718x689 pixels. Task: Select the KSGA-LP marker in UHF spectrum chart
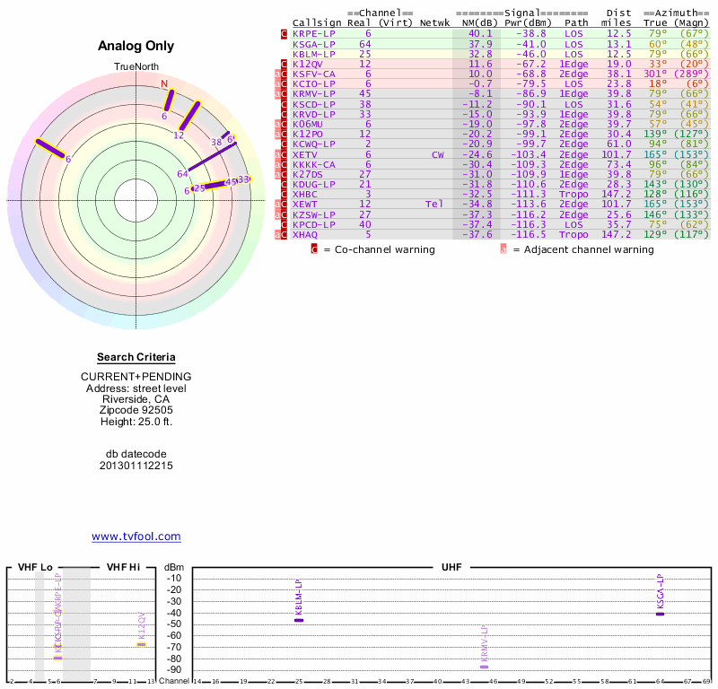coord(661,614)
